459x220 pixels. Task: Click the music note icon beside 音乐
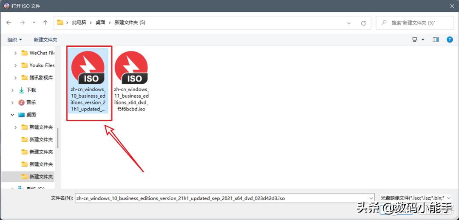21,102
